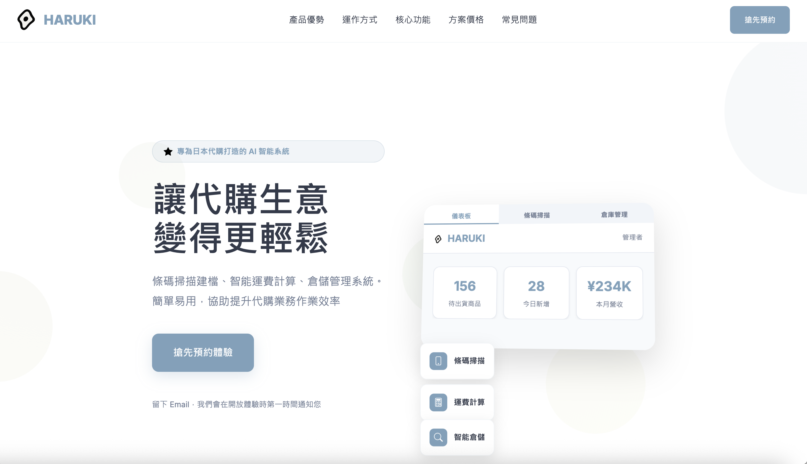This screenshot has height=464, width=807.
Task: Click the 156 待出貨商品 stat card
Action: 464,293
